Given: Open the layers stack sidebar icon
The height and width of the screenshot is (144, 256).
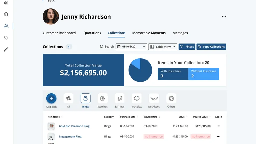Looking at the screenshot, I should click(x=6, y=14).
